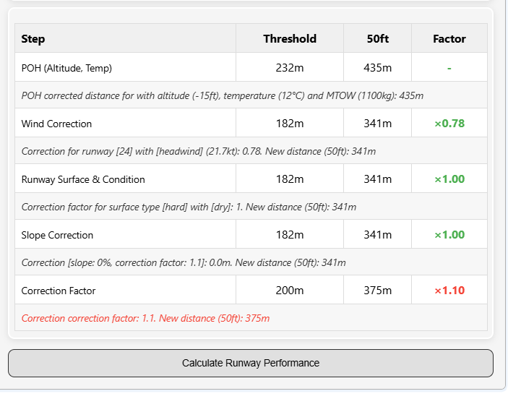Click the Step column header
The image size is (508, 399).
(33, 39)
